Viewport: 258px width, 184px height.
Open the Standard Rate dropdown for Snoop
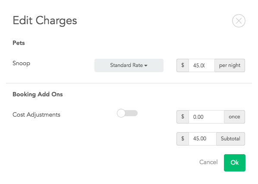pos(129,65)
